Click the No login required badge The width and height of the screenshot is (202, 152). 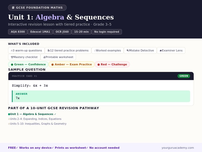coord(107,32)
